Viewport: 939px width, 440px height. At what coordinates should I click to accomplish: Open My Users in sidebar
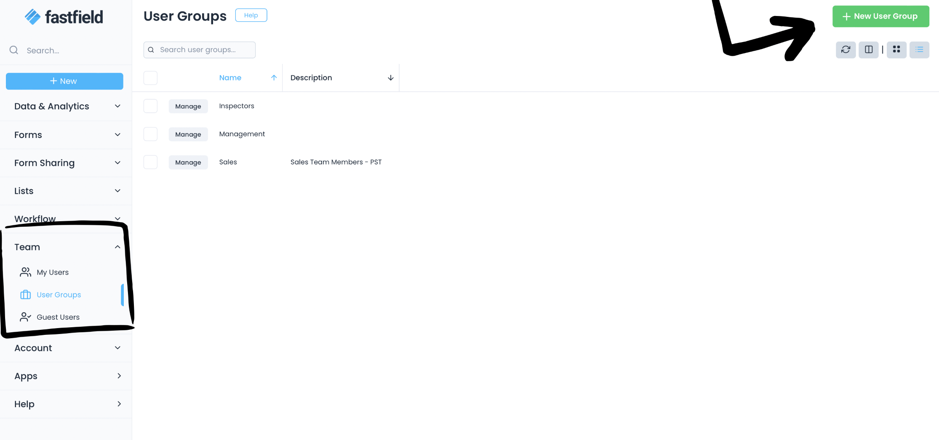point(53,272)
